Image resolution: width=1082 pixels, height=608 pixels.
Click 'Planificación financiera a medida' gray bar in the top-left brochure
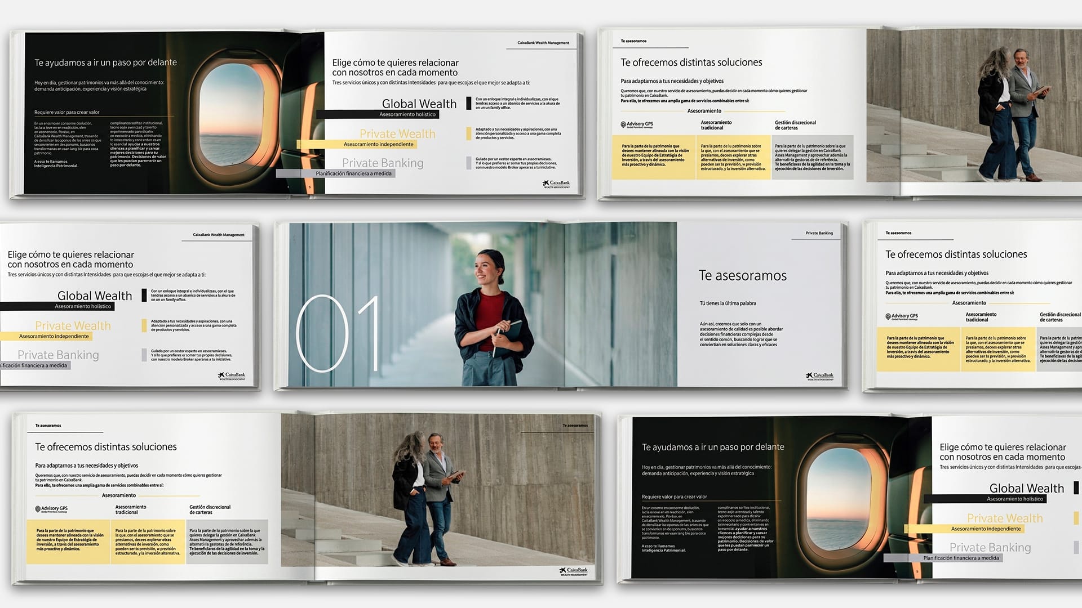[353, 173]
